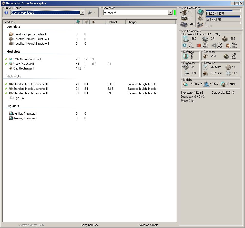The image size is (245, 228).
Task: Click second Auxiliary Thrusters I rig icon
Action: pos(11,118)
